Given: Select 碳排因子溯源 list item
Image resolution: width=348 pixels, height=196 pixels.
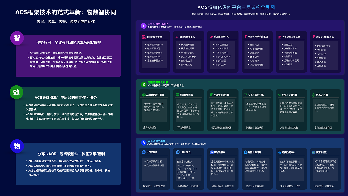Looking at the screenshot, I should [154, 48].
